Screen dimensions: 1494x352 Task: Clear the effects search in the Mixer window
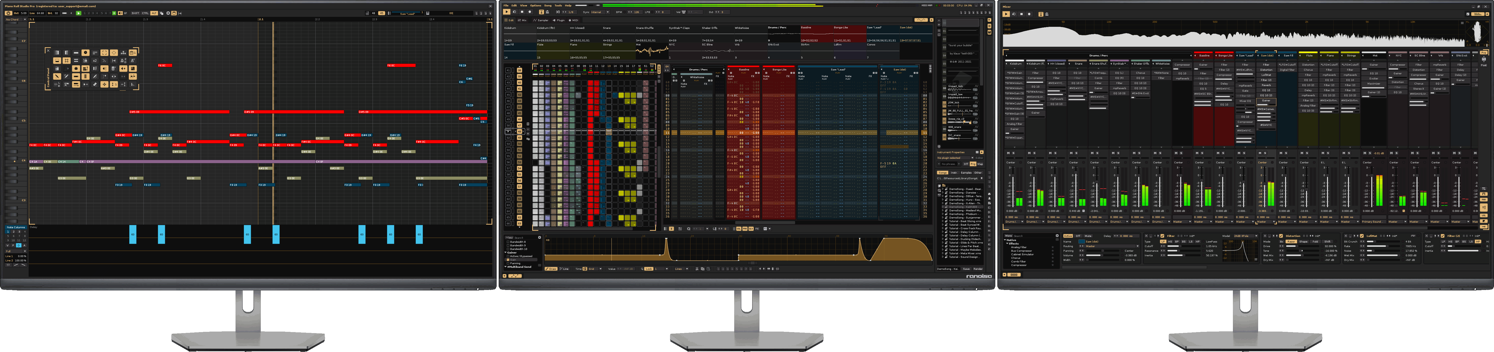1057,236
